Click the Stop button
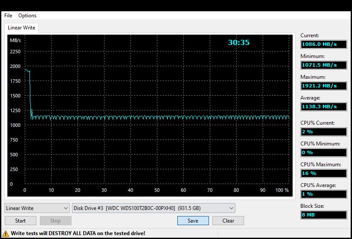Viewport: 352px width, 239px height. coord(55,221)
